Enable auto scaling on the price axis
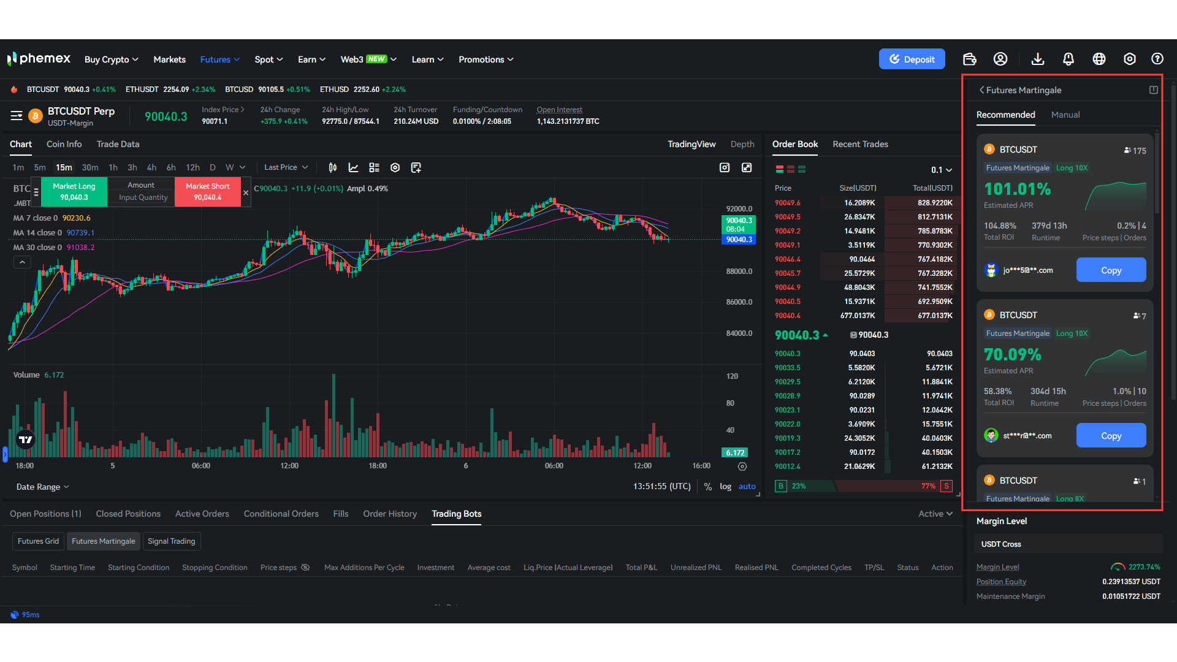Screen dimensions: 1177x662 click(x=747, y=486)
